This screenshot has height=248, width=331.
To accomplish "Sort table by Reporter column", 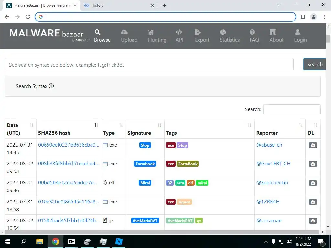I will (280, 129).
